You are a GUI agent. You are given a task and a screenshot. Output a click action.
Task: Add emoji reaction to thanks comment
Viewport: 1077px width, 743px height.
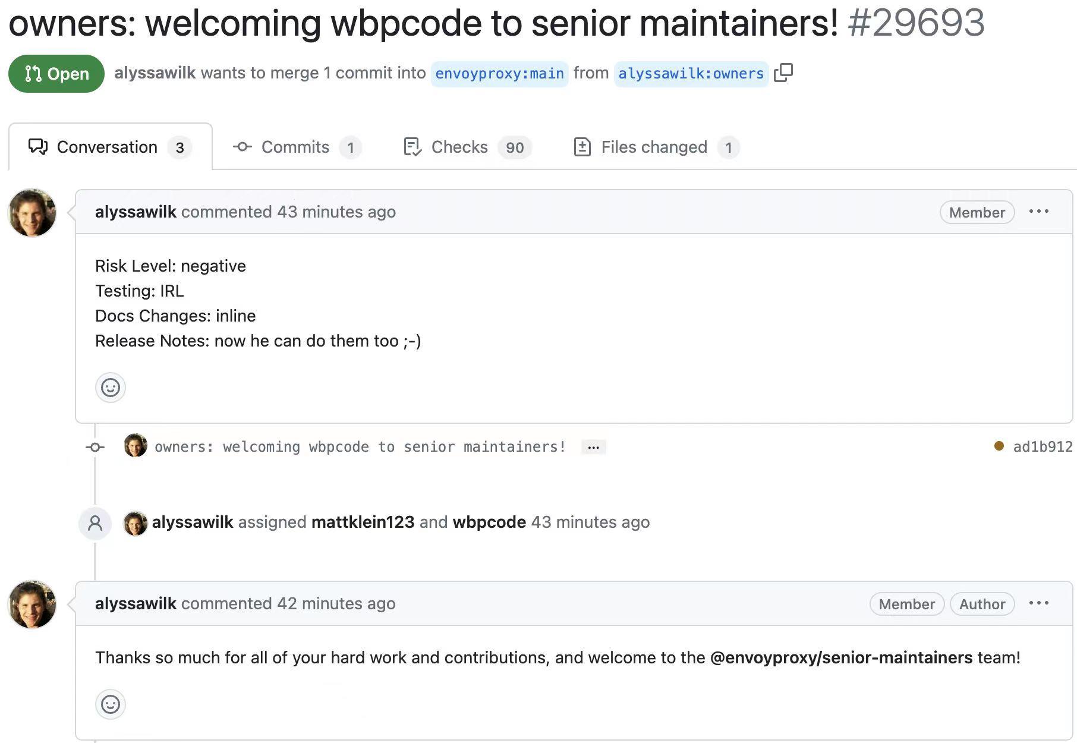pos(110,704)
